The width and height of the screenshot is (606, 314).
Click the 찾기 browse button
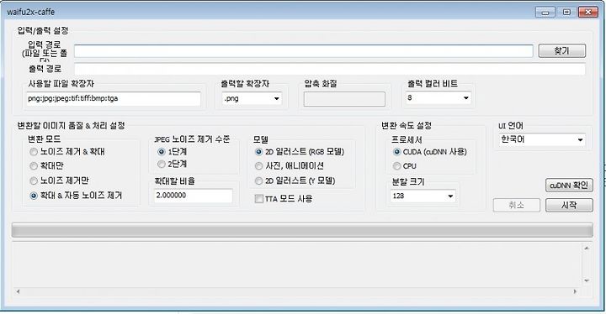pos(562,50)
